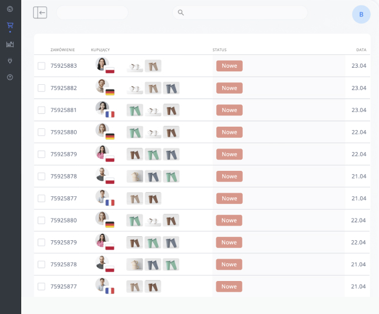This screenshot has width=379, height=314.
Task: Open the dashboard gauge icon in sidebar
Action: pyautogui.click(x=9, y=9)
